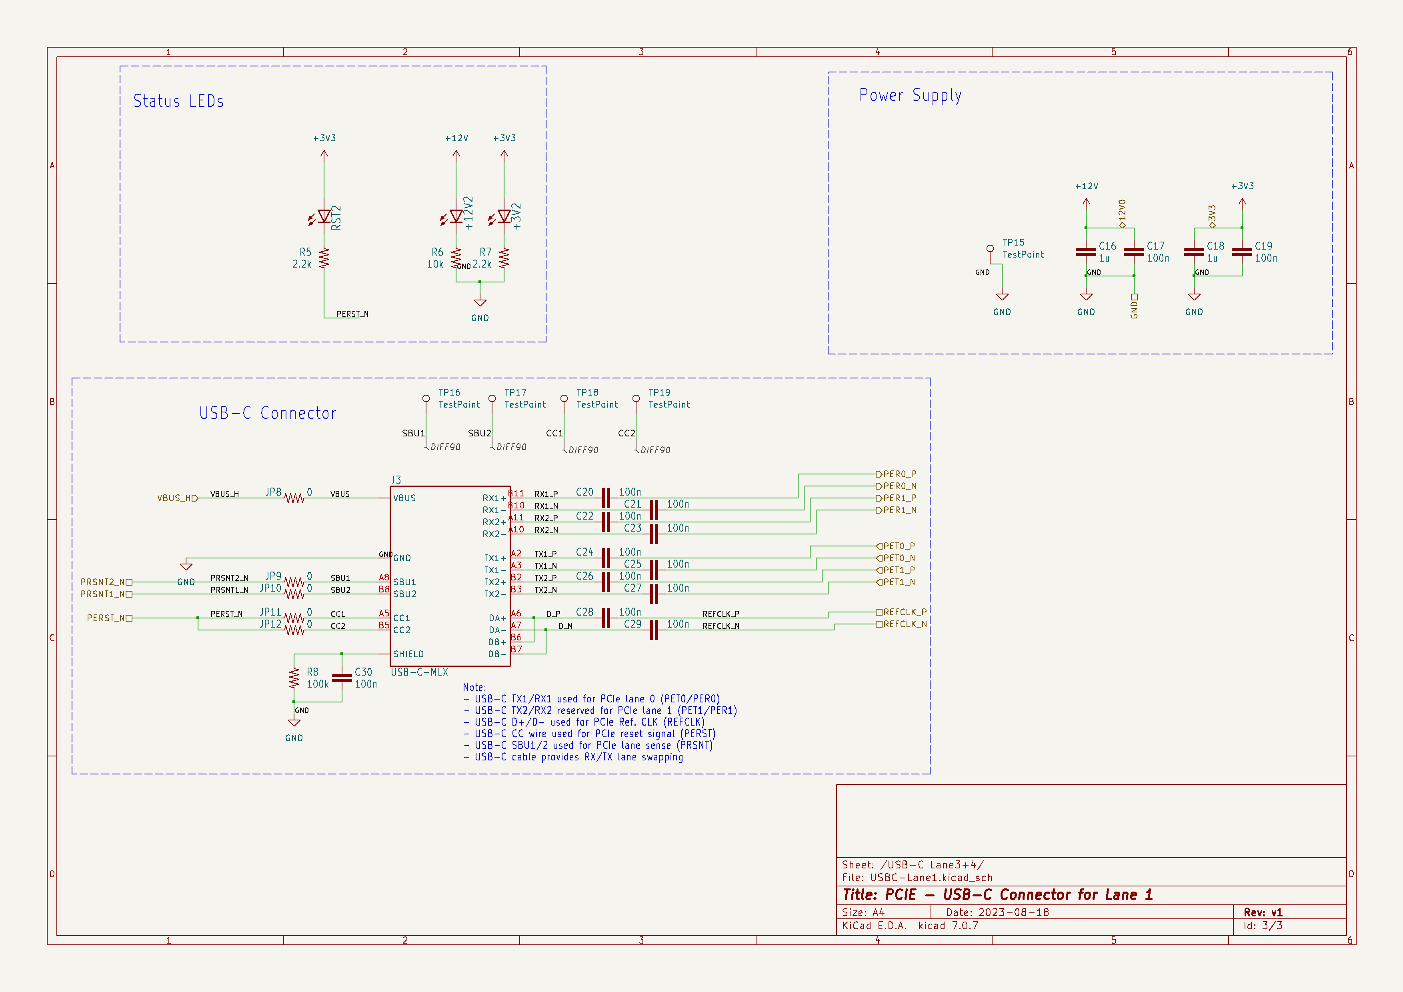
Task: Click the TP16 test point on SBU1
Action: [426, 399]
